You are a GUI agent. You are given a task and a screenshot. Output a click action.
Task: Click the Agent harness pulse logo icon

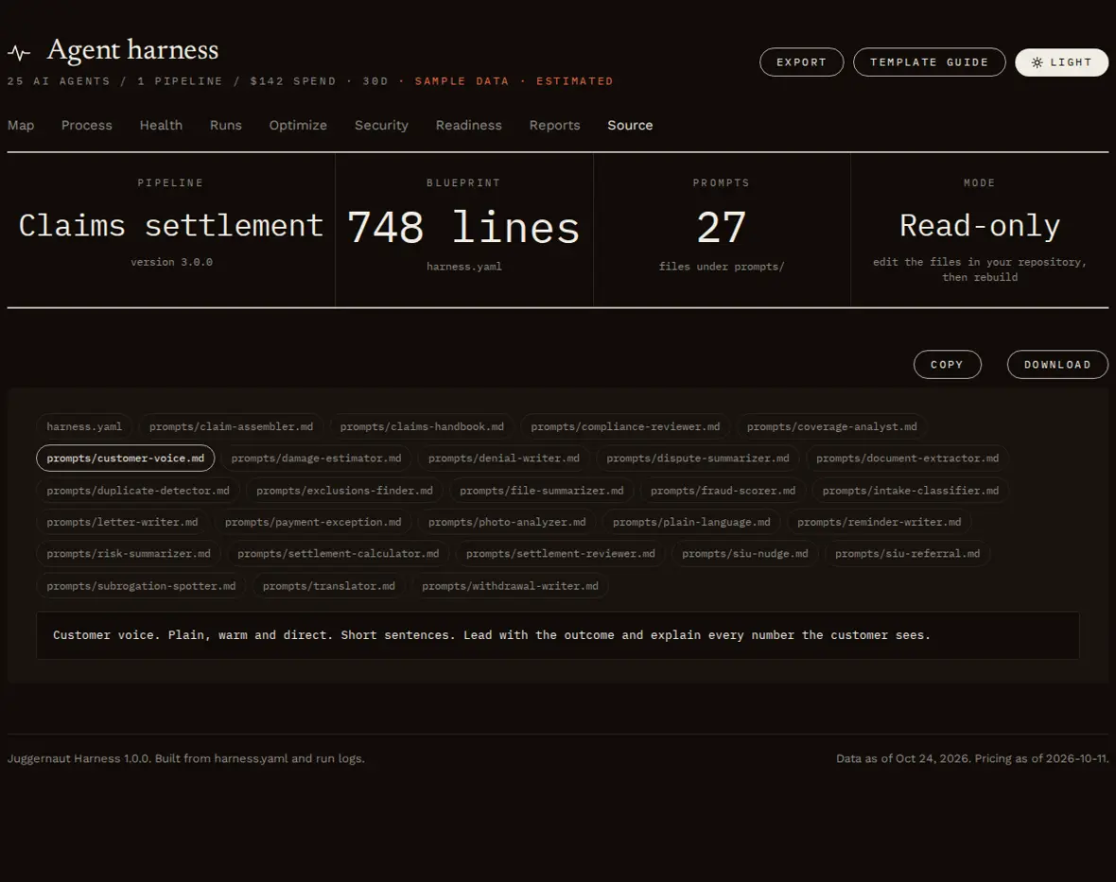tap(19, 52)
